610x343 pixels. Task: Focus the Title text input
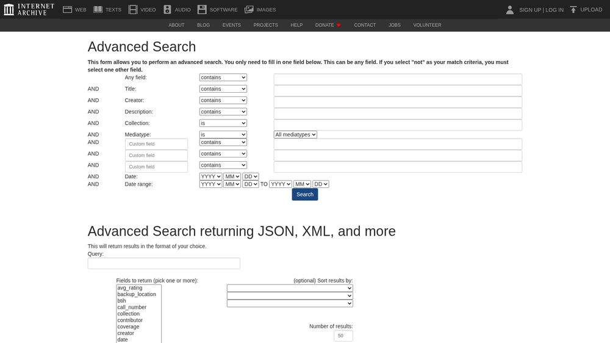coord(398,91)
